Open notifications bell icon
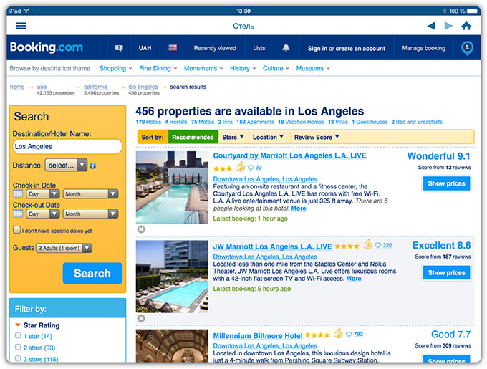 tap(286, 47)
